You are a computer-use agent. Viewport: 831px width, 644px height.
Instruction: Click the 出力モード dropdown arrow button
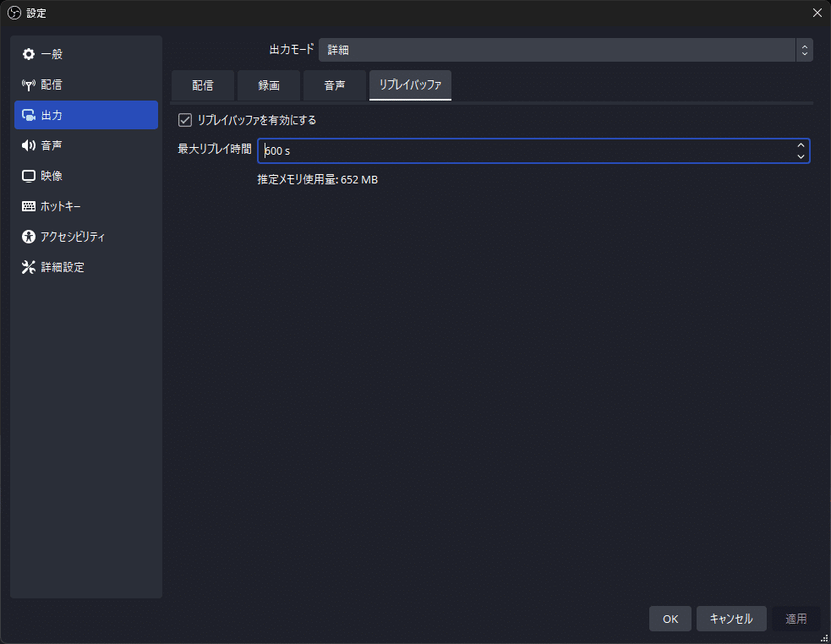point(805,50)
